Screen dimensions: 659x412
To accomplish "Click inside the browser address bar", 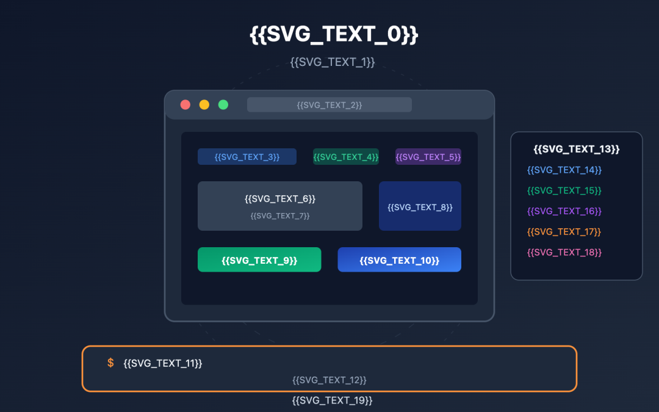I will coord(329,104).
